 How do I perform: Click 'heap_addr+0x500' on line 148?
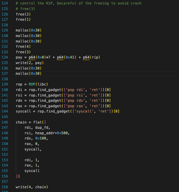[x=51, y=133]
